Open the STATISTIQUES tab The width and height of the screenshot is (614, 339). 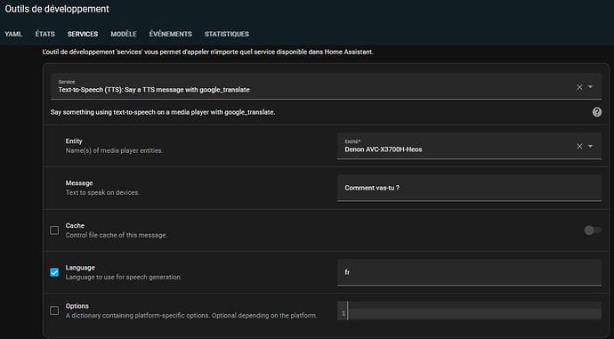[x=227, y=34]
